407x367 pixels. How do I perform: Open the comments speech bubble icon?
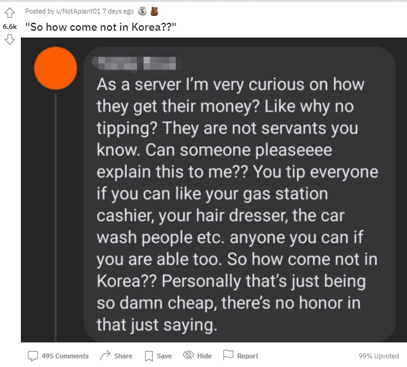point(33,356)
